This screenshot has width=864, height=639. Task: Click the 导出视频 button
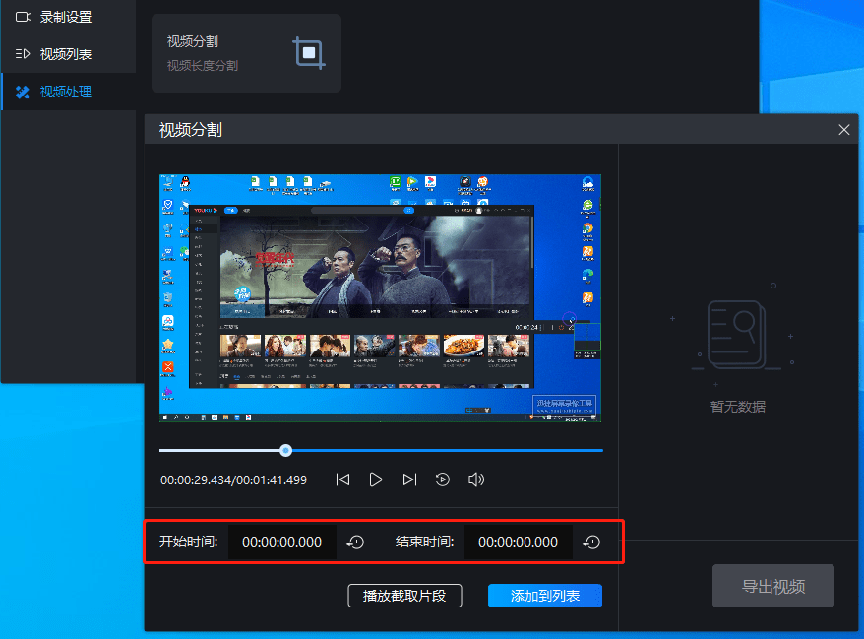click(773, 586)
